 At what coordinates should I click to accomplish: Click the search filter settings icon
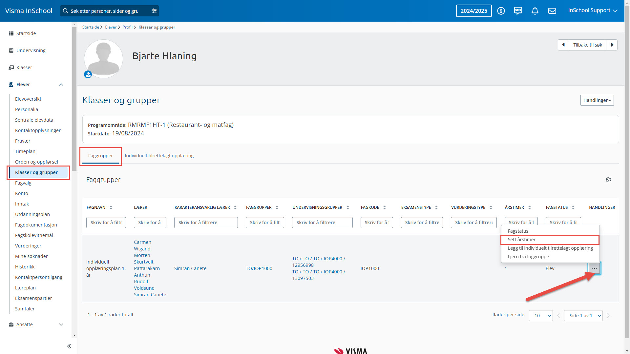pos(154,11)
